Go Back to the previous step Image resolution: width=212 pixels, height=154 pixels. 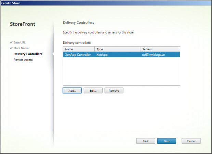point(146,141)
